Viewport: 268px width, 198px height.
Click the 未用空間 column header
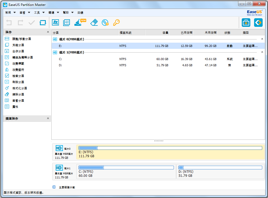205,32
